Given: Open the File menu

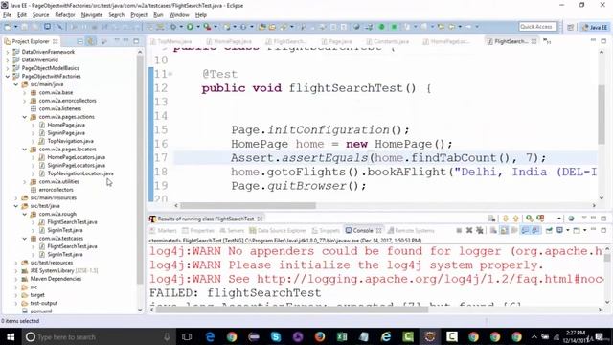Looking at the screenshot, I should pos(7,15).
